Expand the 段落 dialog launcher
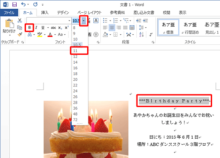Image resolution: width=220 pixels, height=158 pixels. click(x=153, y=42)
